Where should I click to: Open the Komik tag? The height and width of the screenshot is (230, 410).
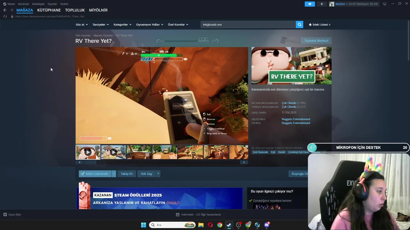[x=282, y=152]
